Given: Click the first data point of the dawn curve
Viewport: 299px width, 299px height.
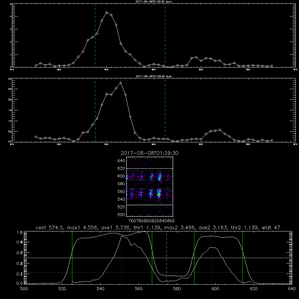Looking at the screenshot, I should pos(36,65).
